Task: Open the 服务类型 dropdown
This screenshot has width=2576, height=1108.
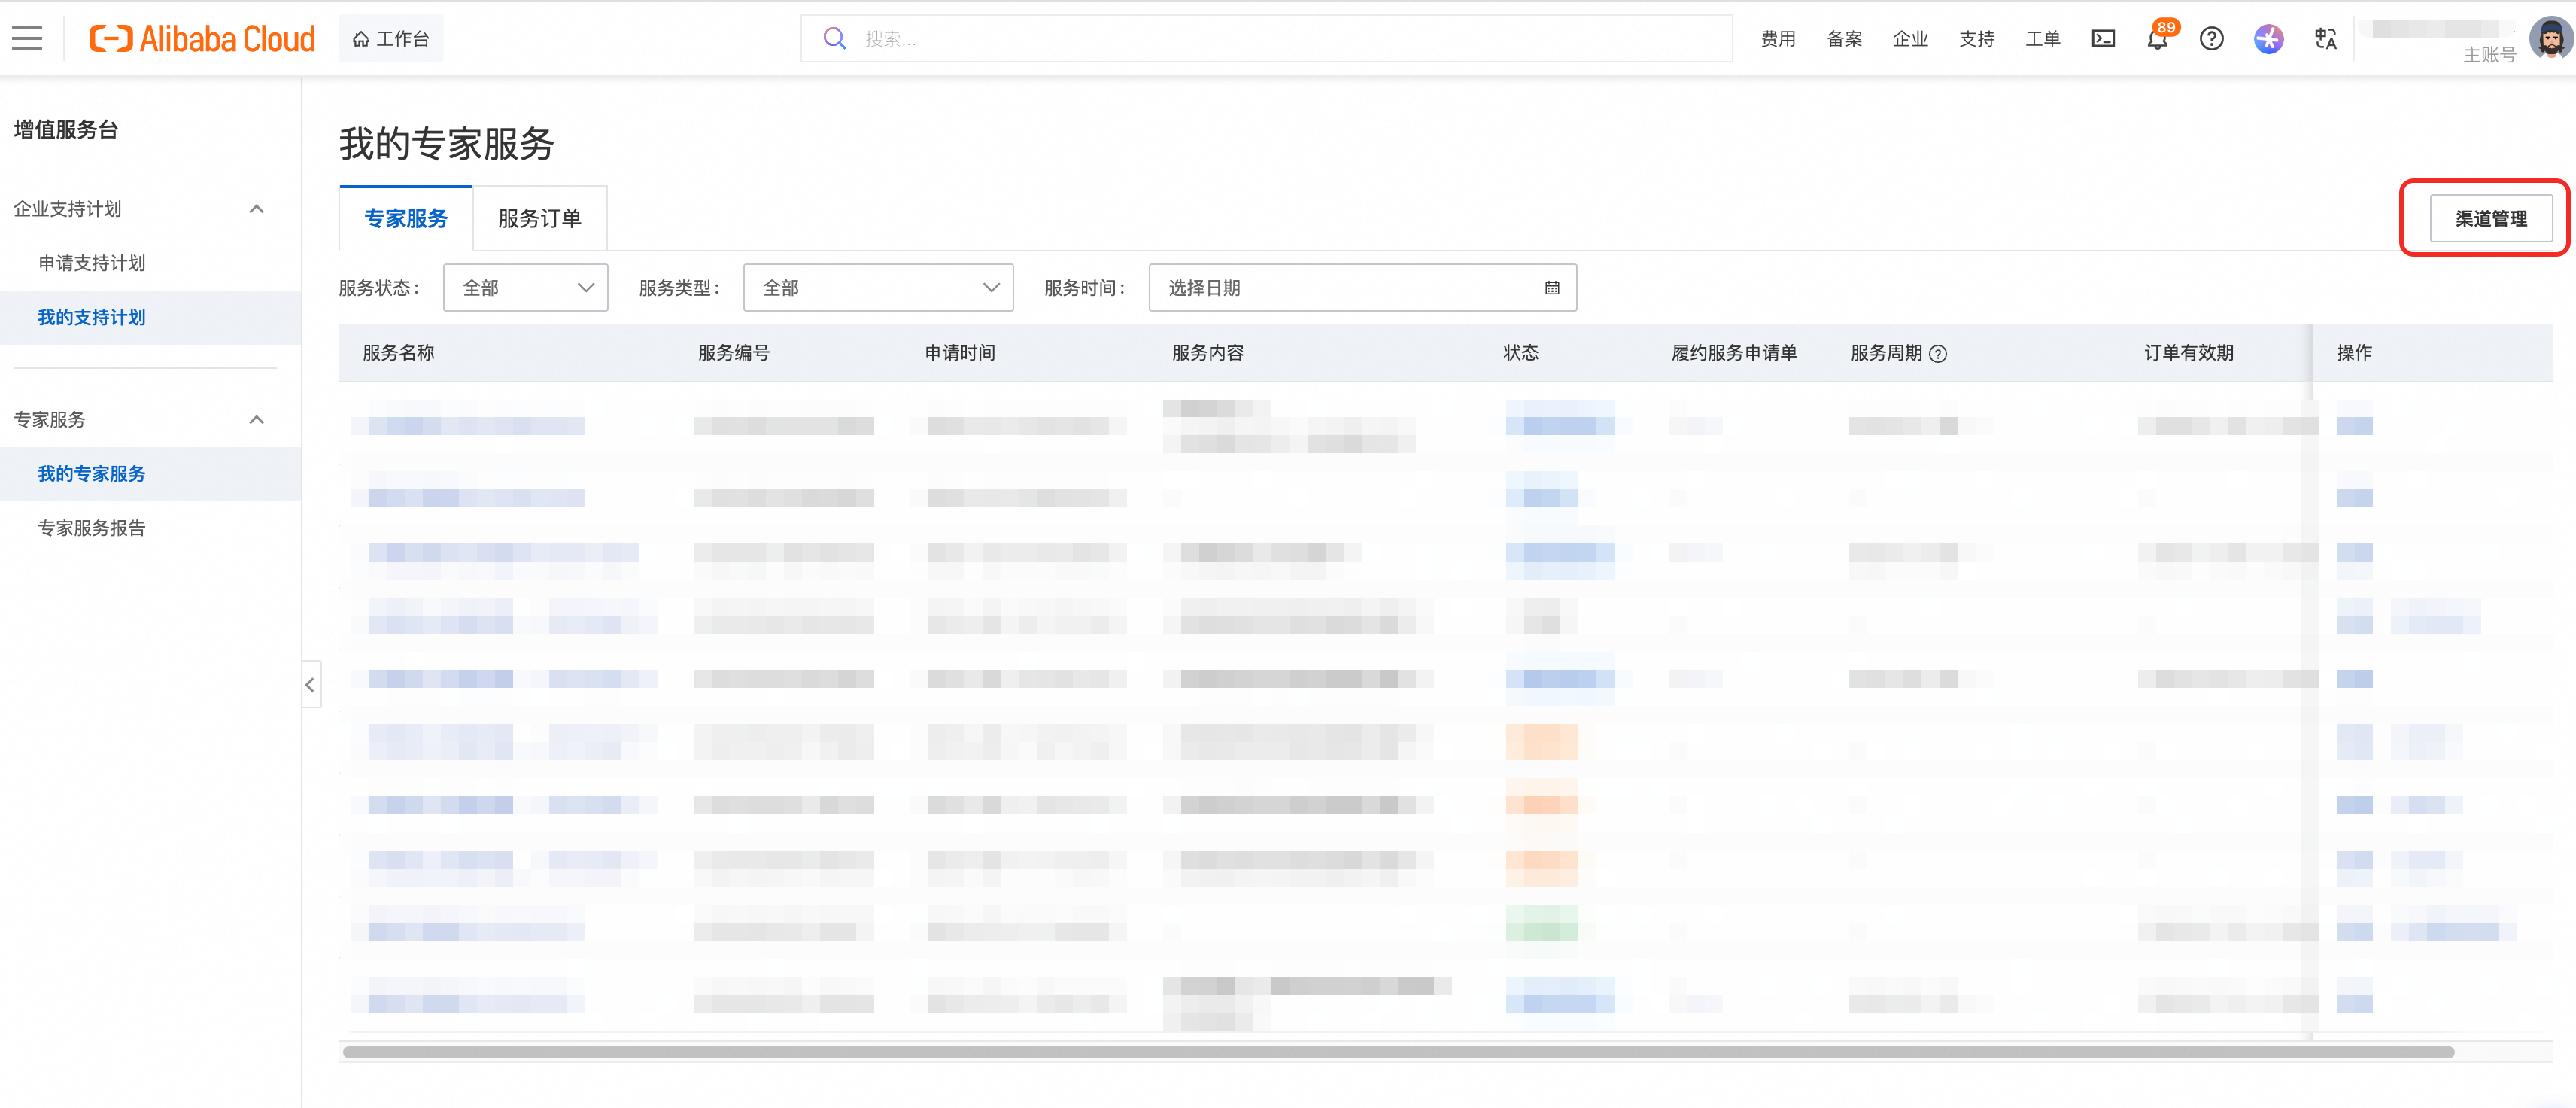Action: tap(878, 288)
